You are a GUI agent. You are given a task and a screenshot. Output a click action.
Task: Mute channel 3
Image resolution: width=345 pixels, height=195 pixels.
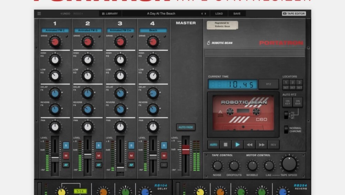click(x=131, y=156)
